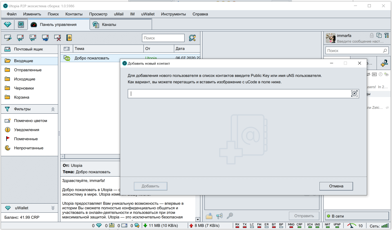The image size is (392, 230).
Task: Select the Помечено цветом filter
Action: [29, 121]
